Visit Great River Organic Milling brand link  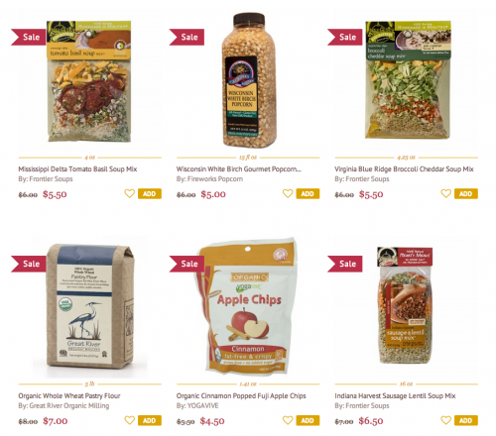point(69,405)
